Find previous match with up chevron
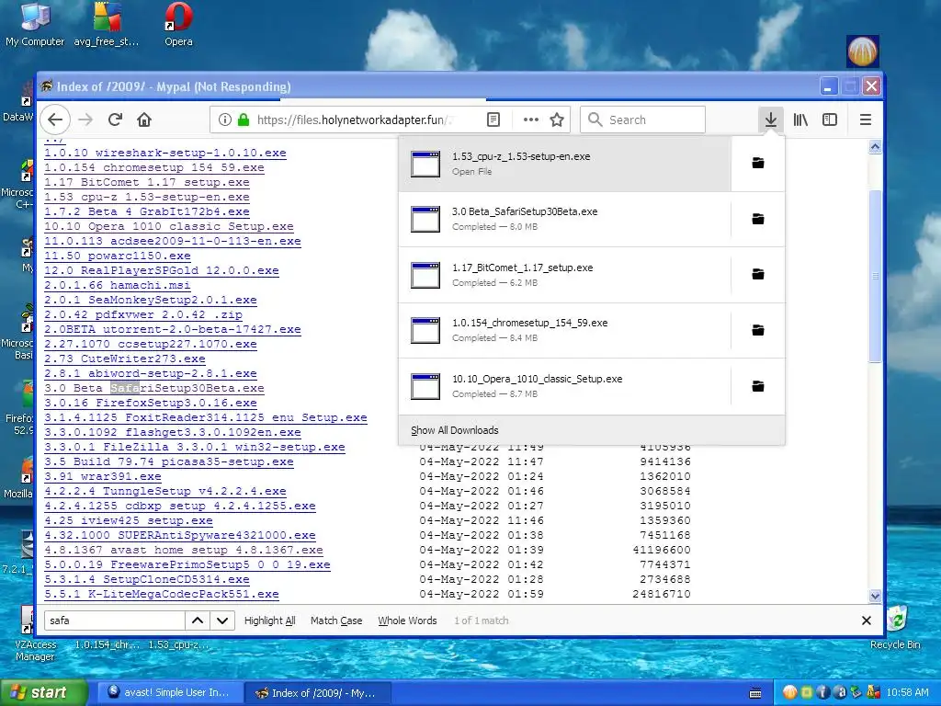Screen dimensions: 941x706 tap(198, 621)
